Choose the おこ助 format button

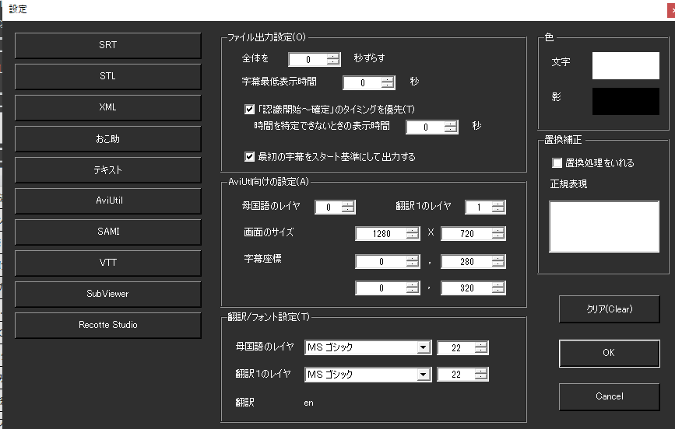click(x=107, y=139)
